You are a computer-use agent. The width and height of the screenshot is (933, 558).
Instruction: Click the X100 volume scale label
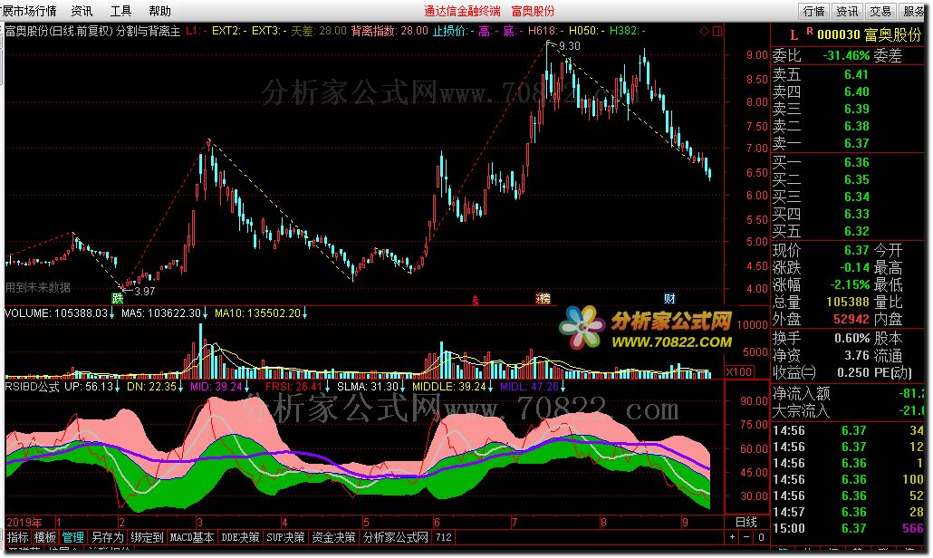click(739, 371)
